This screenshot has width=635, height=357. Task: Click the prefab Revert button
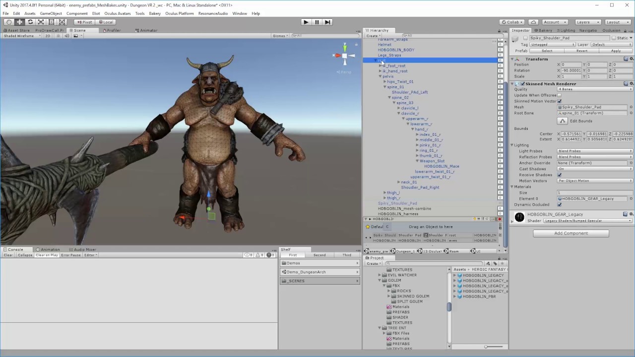[x=582, y=51]
